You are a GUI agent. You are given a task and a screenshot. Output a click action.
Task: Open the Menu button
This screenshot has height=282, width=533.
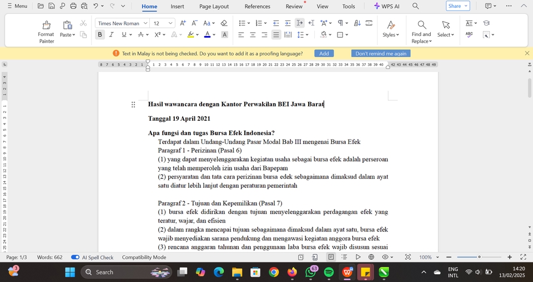(x=17, y=6)
